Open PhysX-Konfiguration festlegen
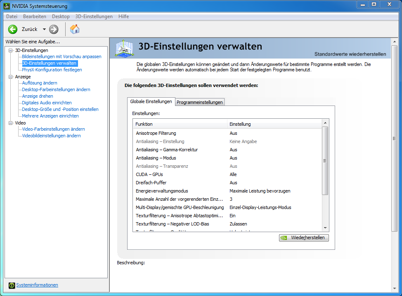The height and width of the screenshot is (296, 402). click(52, 70)
